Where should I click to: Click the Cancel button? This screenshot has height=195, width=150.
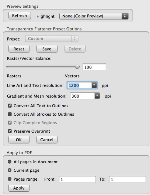pos(47,140)
